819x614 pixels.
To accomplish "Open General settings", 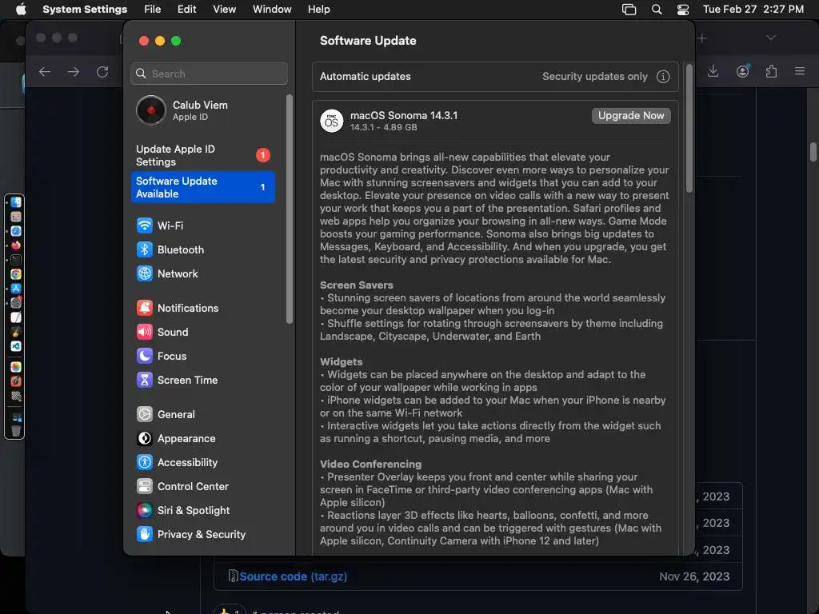I will (x=166, y=415).
